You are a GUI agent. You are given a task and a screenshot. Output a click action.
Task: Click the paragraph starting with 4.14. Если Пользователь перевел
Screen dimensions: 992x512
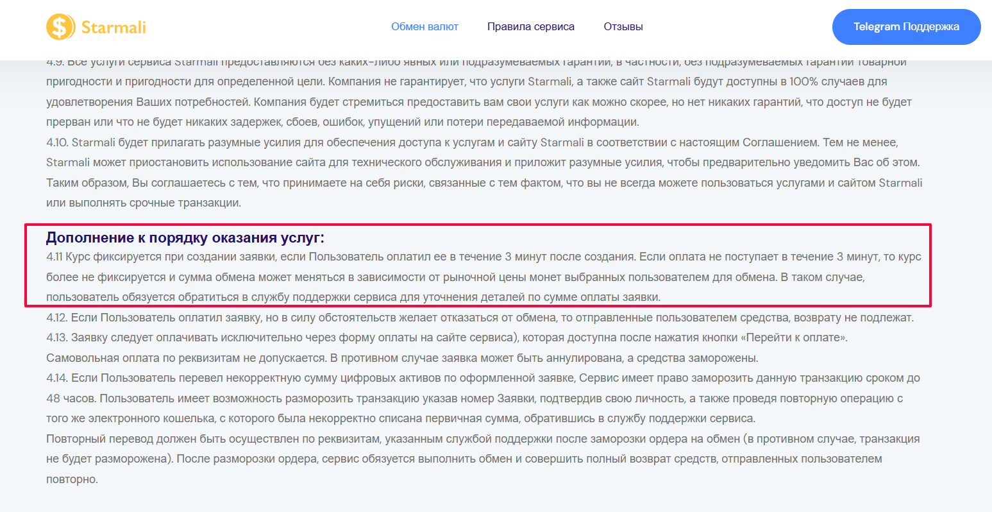[x=483, y=398]
